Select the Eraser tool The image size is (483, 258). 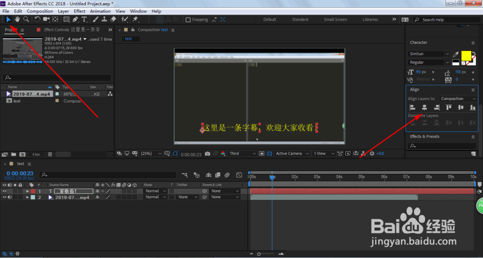[x=113, y=19]
